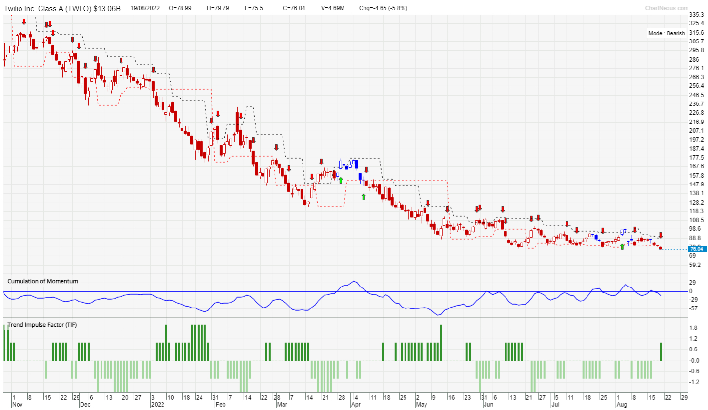Click the 256.4 price axis label

pyautogui.click(x=696, y=86)
